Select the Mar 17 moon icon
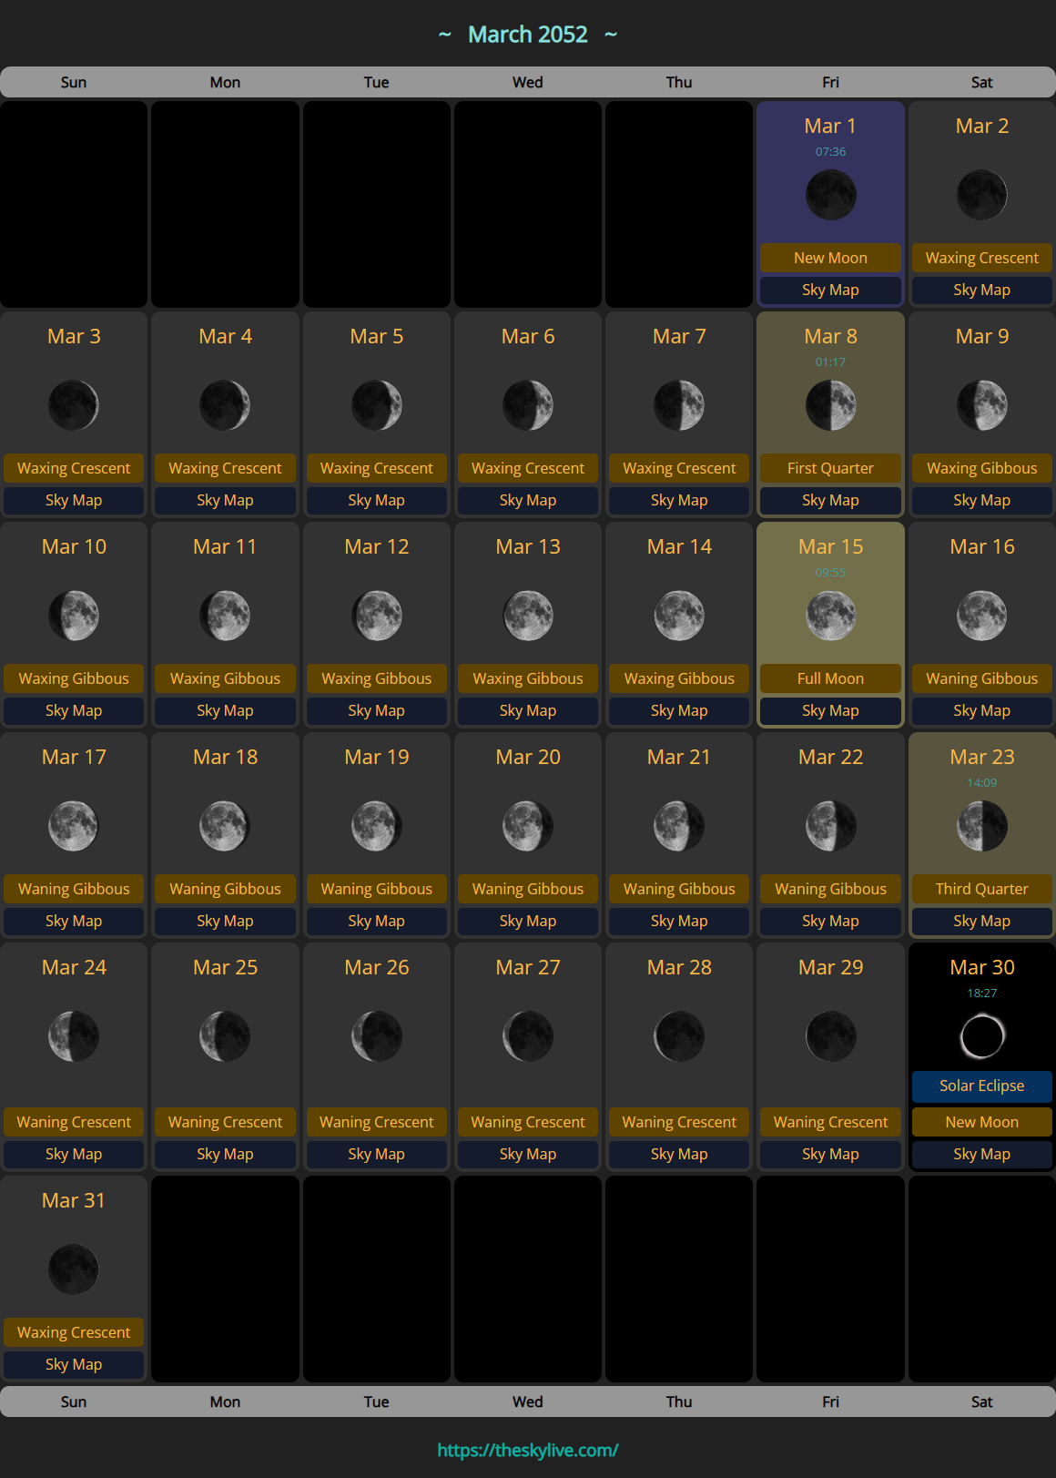 [74, 826]
